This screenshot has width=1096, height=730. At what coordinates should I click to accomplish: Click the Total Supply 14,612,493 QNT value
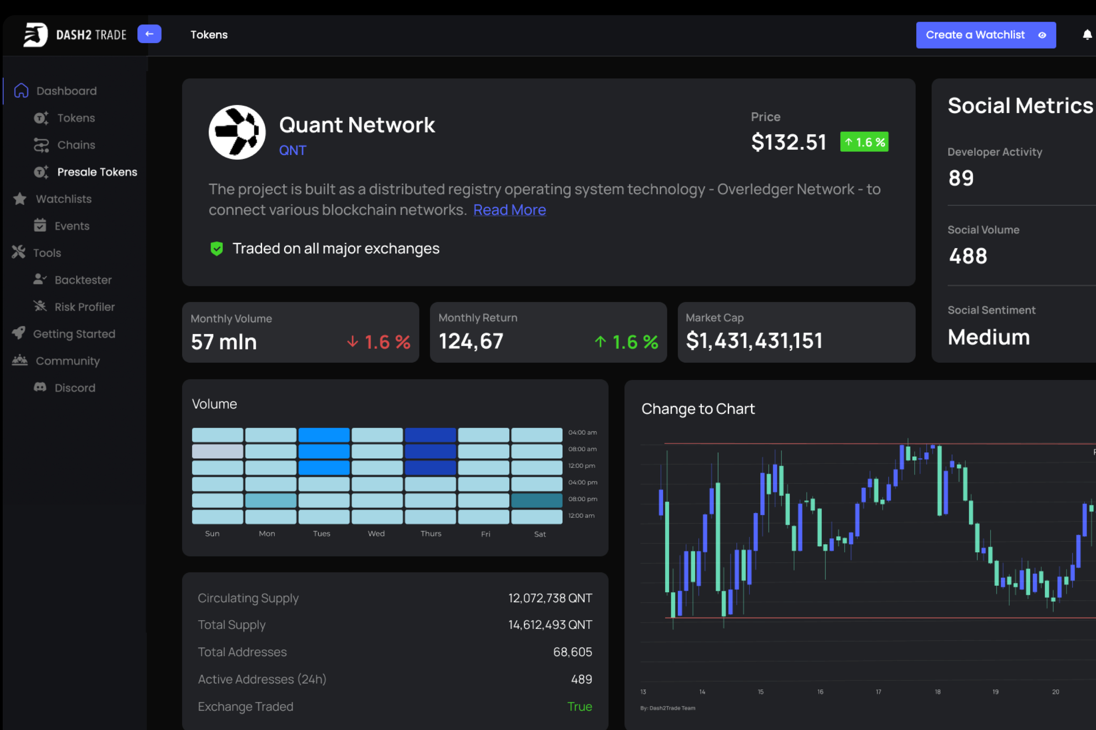tap(550, 624)
